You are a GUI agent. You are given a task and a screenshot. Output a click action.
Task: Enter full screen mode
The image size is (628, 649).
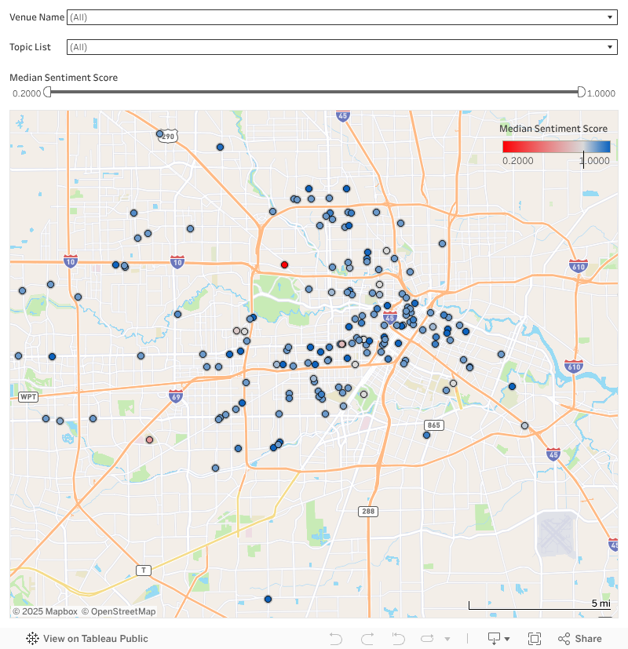[535, 639]
